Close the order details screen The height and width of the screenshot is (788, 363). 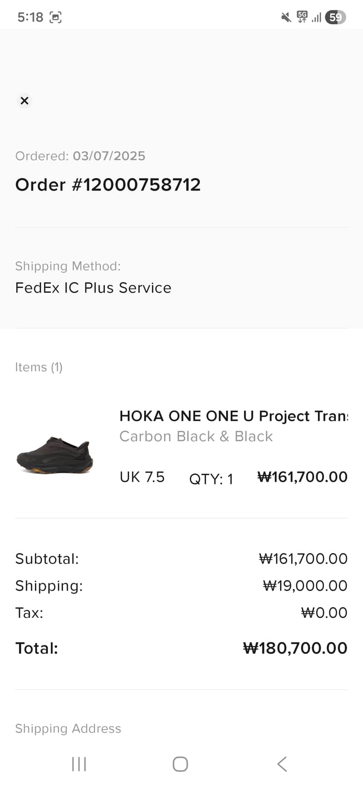point(24,101)
